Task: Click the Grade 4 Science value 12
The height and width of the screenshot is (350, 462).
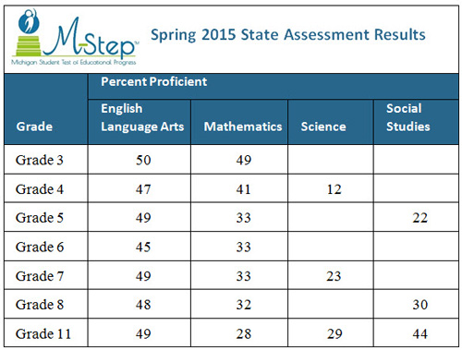Action: point(334,189)
